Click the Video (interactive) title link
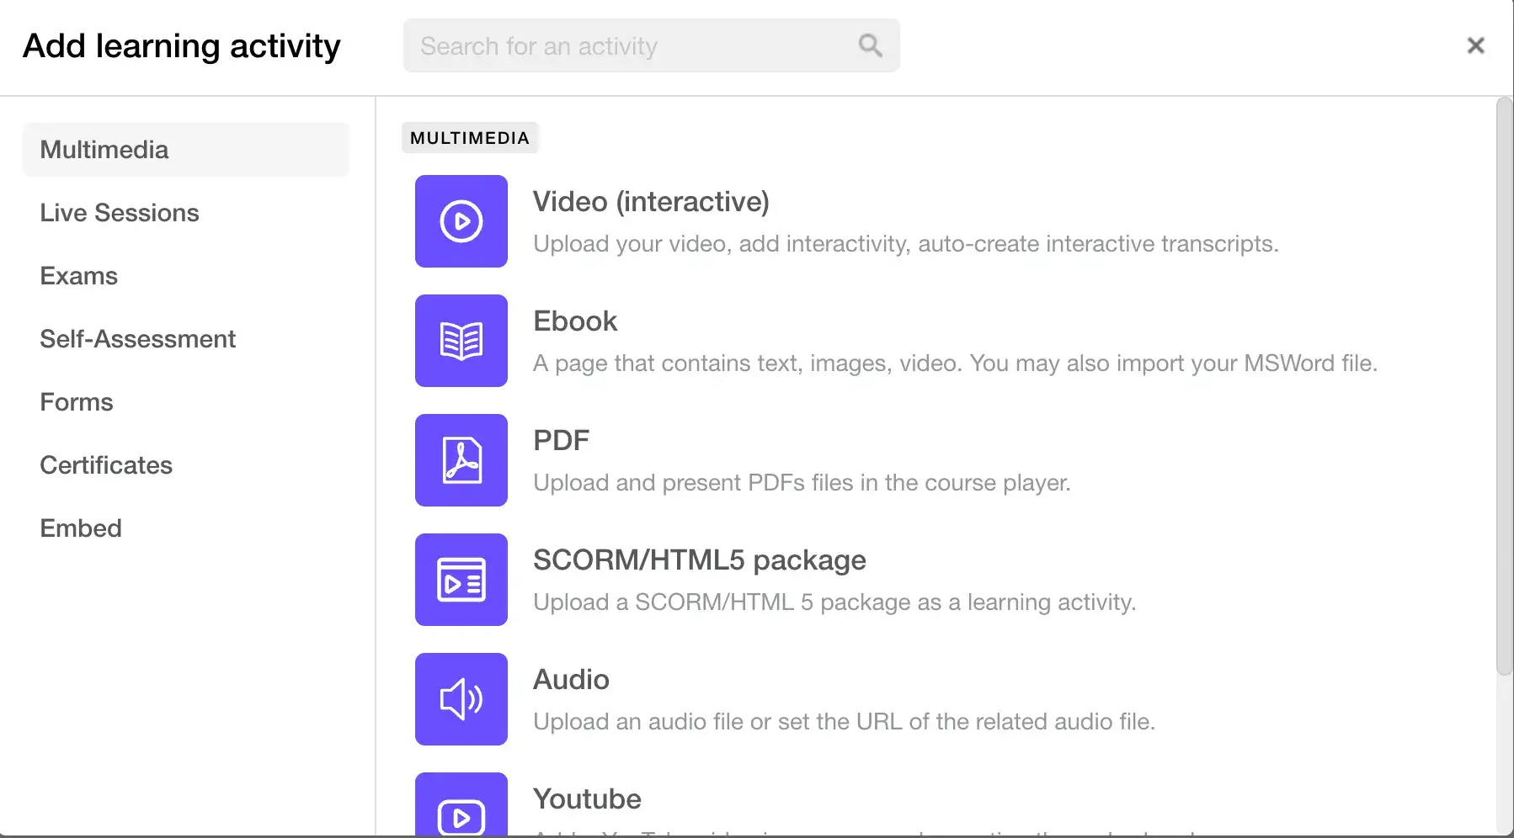The height and width of the screenshot is (838, 1514). (651, 201)
